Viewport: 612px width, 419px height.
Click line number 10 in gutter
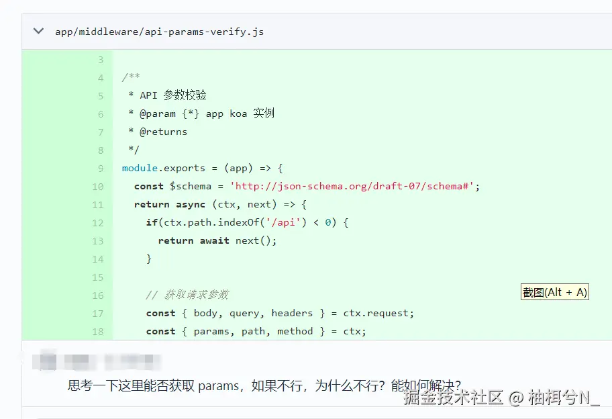tap(98, 187)
